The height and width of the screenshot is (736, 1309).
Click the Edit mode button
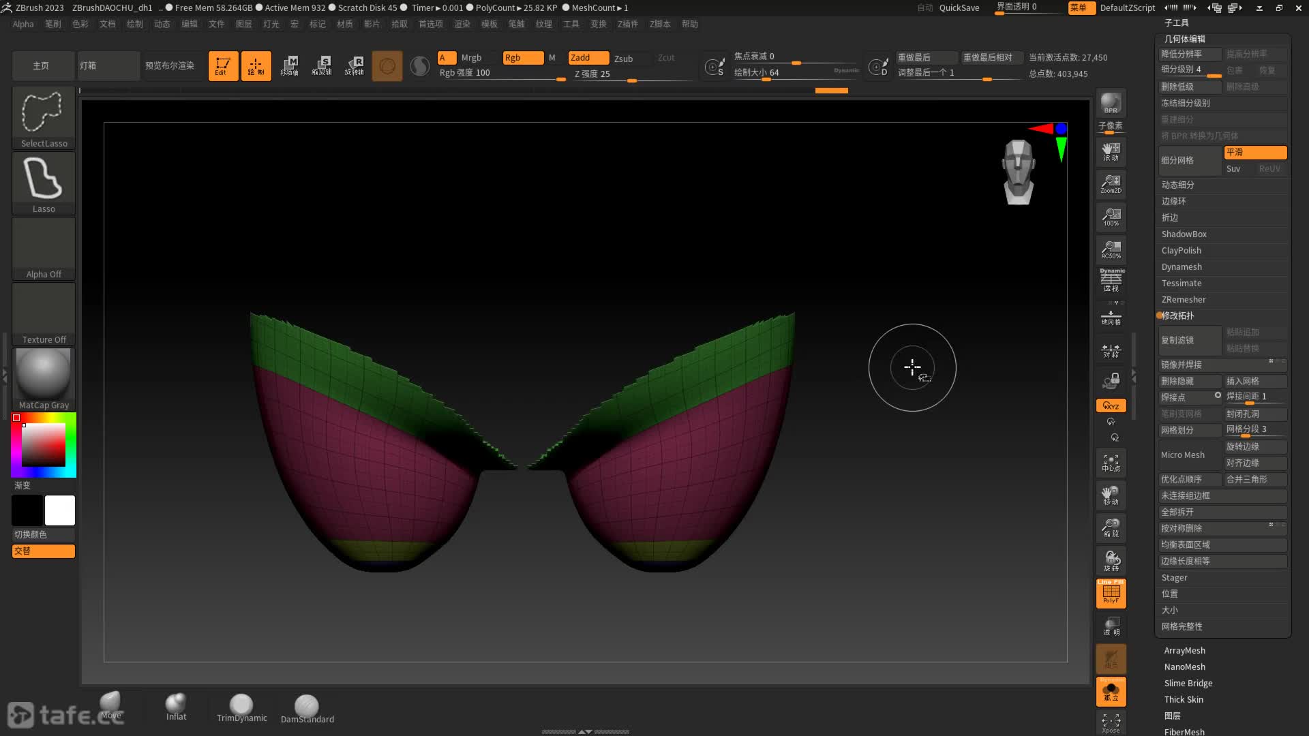tap(223, 66)
